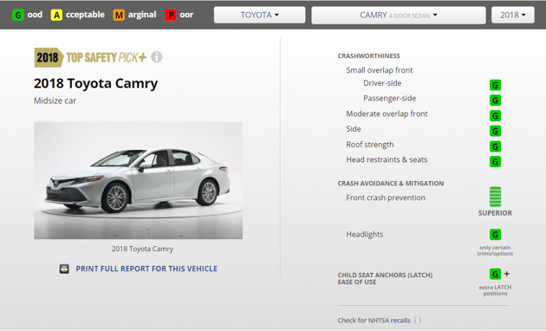This screenshot has height=331, width=546.
Task: Click the SUPERIOR rating text
Action: pos(495,213)
